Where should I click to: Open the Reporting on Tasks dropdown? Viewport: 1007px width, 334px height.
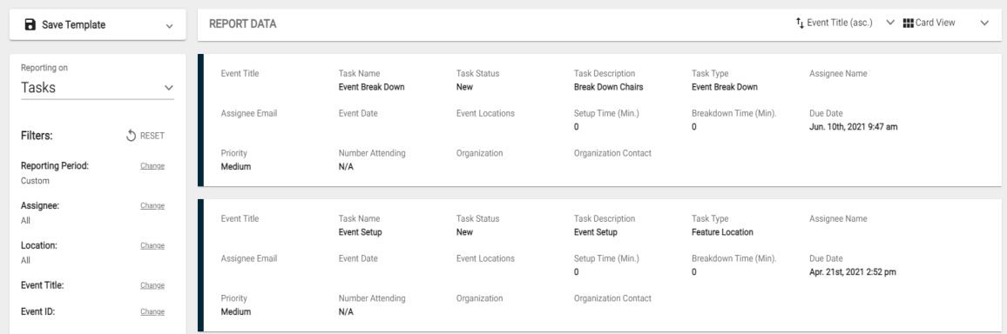click(x=97, y=88)
